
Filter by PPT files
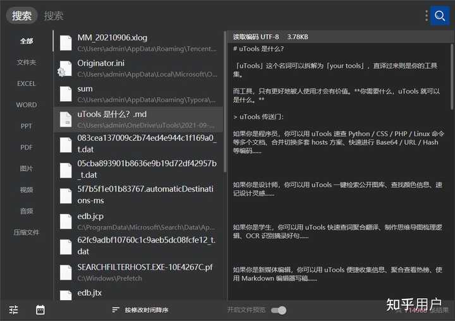point(27,126)
